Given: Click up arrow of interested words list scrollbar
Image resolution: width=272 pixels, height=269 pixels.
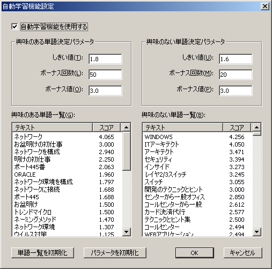Looking at the screenshot, I should (127, 127).
